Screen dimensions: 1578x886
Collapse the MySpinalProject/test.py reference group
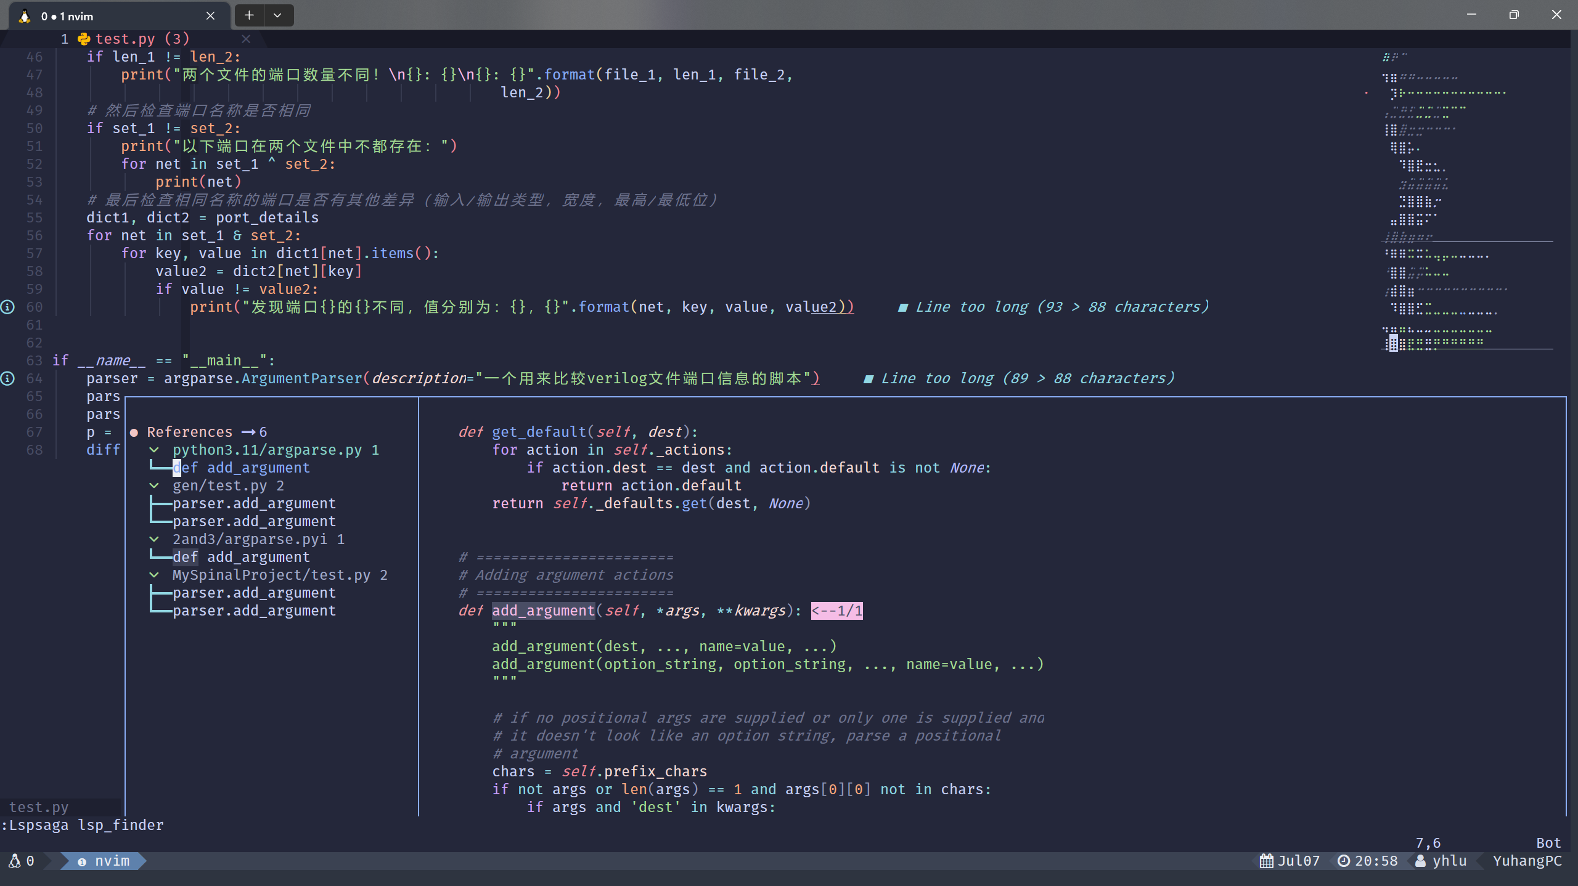click(154, 575)
